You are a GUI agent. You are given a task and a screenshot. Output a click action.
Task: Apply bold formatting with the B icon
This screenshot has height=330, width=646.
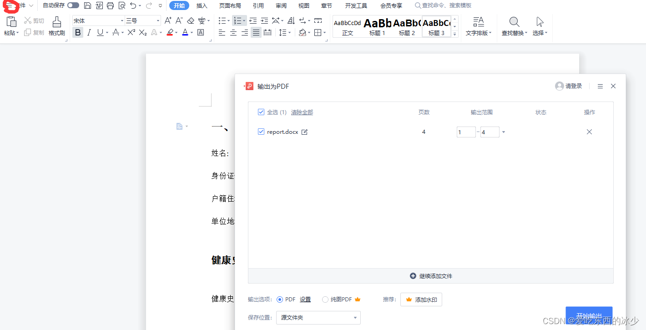tap(78, 32)
